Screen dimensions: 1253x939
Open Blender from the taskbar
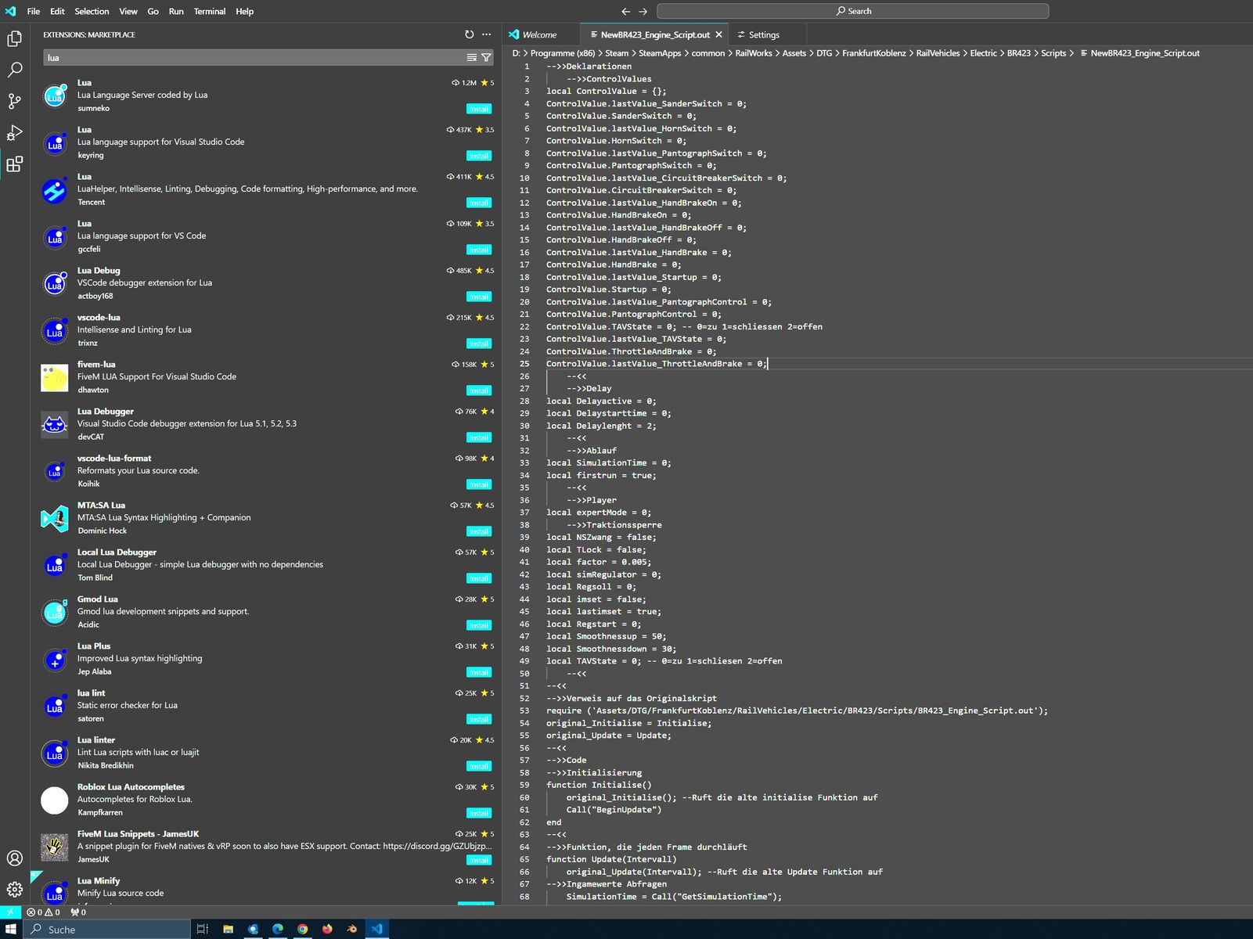click(x=352, y=929)
